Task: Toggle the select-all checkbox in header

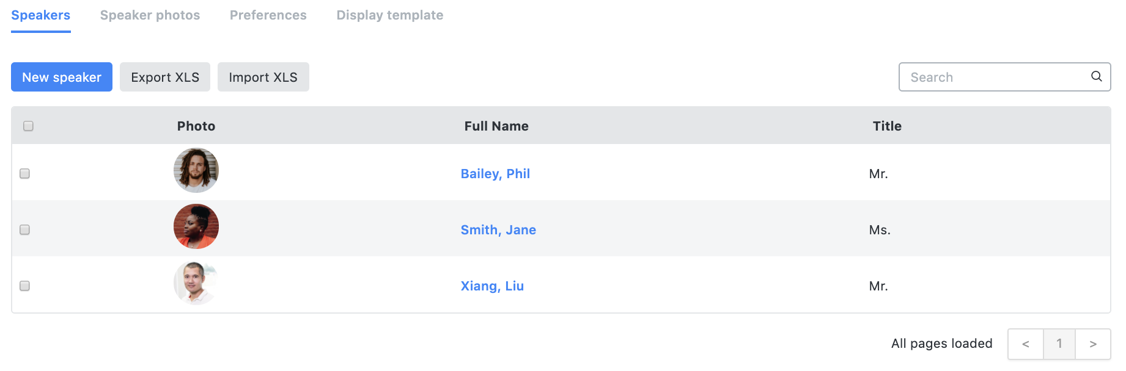Action: (28, 126)
